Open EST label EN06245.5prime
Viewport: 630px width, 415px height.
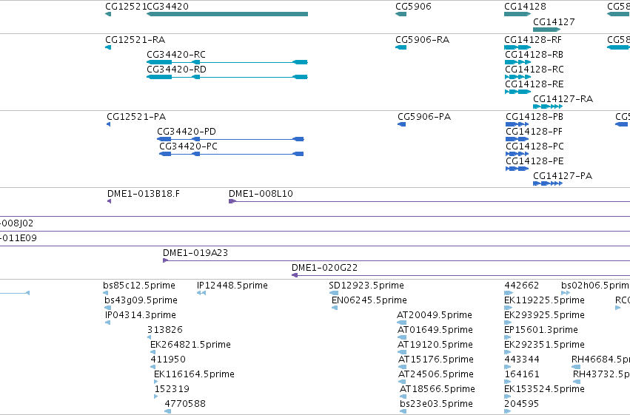[369, 300]
